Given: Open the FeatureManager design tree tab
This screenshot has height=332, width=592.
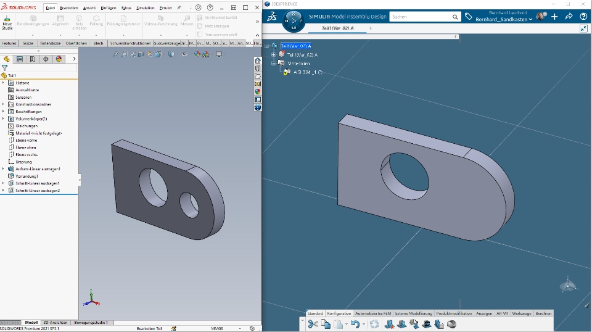Looking at the screenshot, I should click(7, 59).
